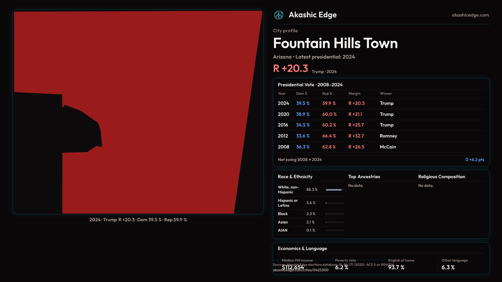Image resolution: width=502 pixels, height=282 pixels.
Task: Click the Poverty rate 6.2% stat
Action: tap(341, 267)
